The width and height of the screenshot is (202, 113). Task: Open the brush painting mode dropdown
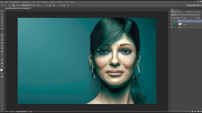28,5
